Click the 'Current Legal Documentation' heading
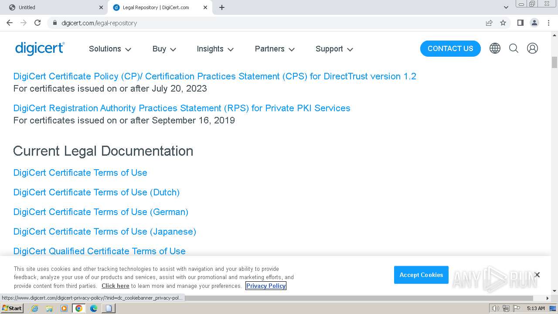558x314 pixels. [103, 151]
